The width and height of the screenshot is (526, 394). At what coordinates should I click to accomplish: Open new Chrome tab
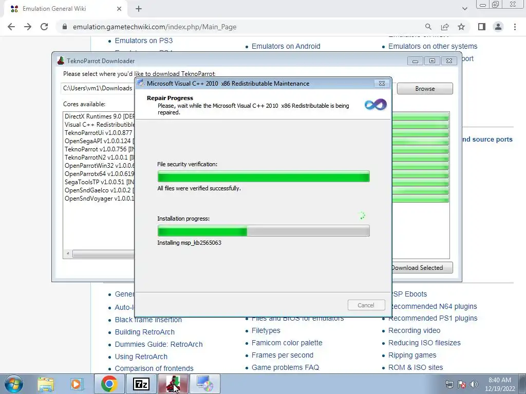coord(139,9)
